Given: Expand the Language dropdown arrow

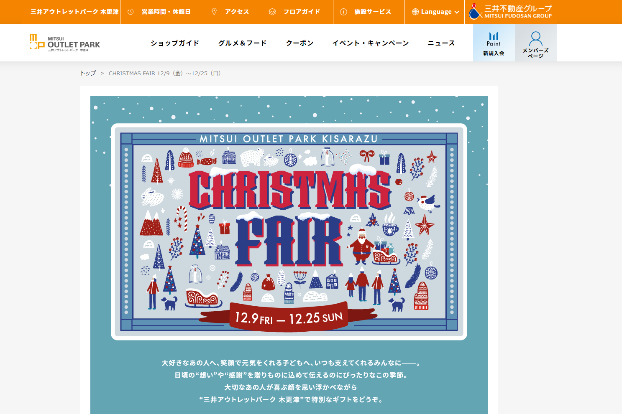Looking at the screenshot, I should click(457, 12).
